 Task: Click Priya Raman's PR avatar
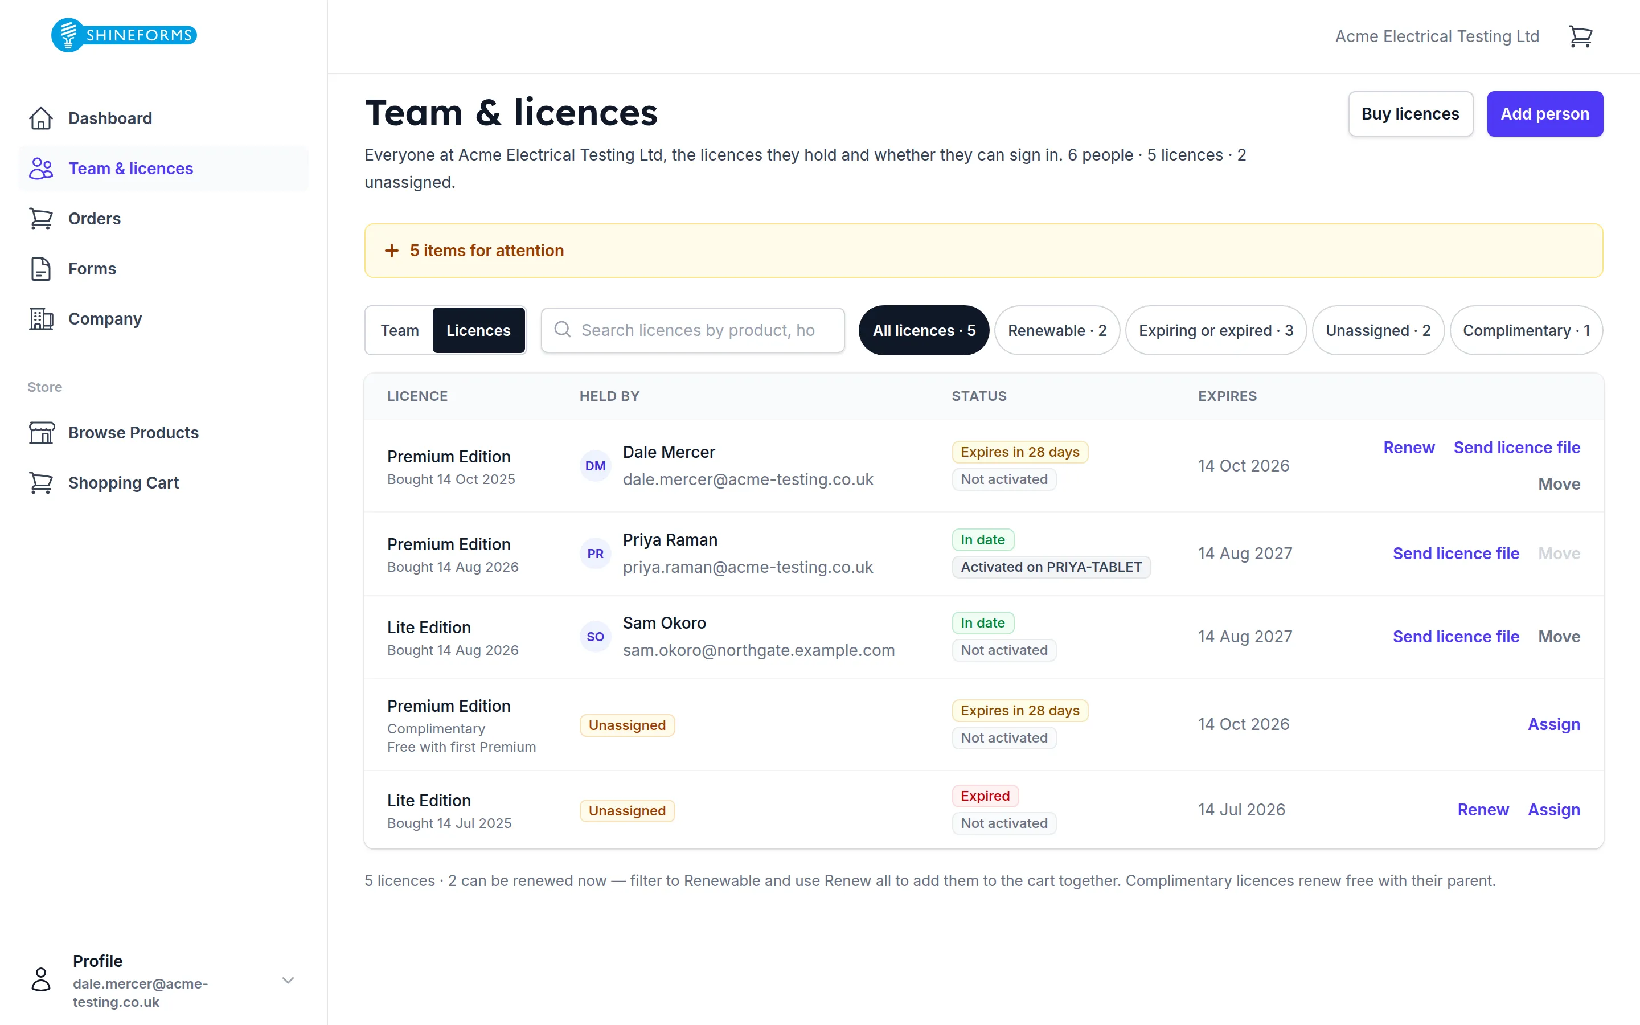(x=595, y=553)
